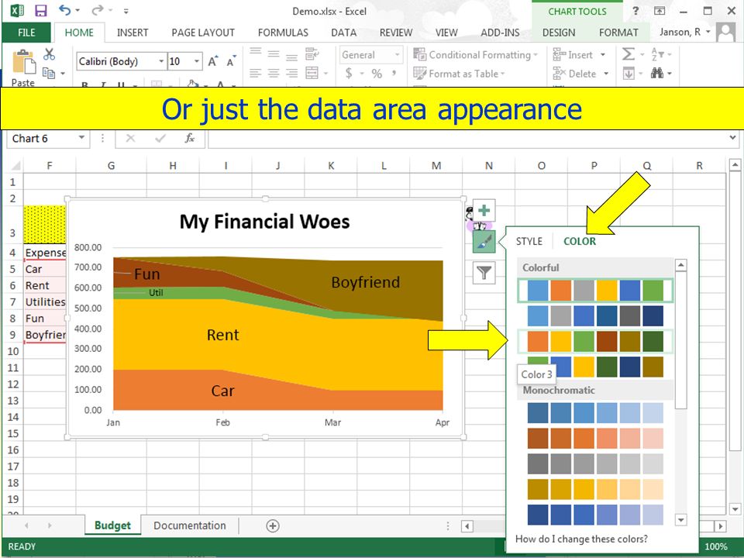Apply percent style format
744x558 pixels.
pyautogui.click(x=377, y=74)
